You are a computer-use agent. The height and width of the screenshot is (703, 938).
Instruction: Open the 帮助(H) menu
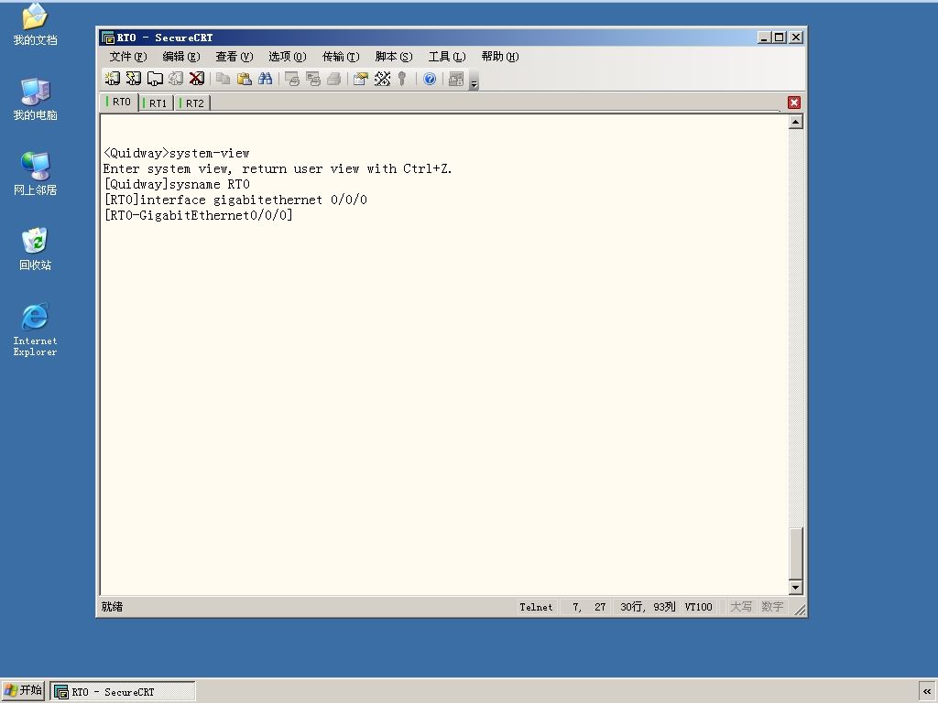500,56
